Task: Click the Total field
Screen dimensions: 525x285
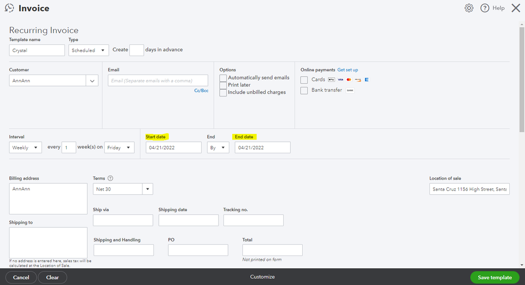Action: [x=272, y=250]
